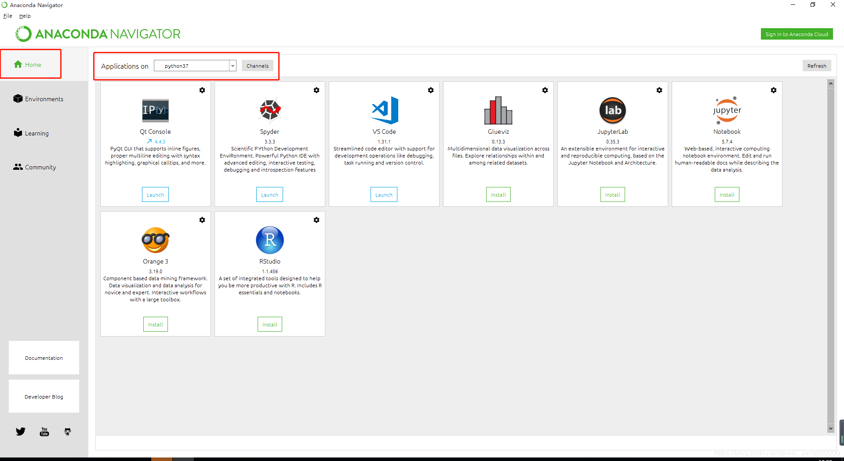Open the Glueviz gear options
844x461 pixels.
click(x=545, y=90)
